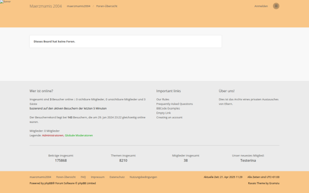Click Foren-Übersicht link in footer

click(66, 177)
